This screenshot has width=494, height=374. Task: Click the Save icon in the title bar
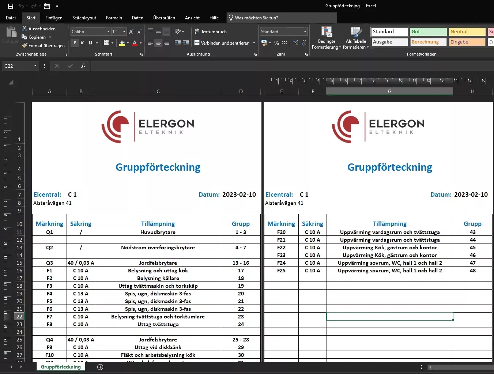pos(10,6)
